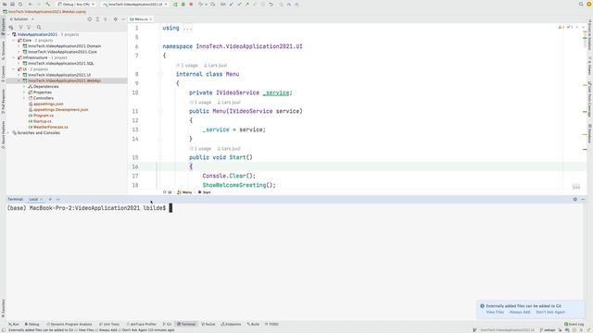Click the search icon in the Solution toolbar
The image size is (593, 333).
[x=39, y=27]
